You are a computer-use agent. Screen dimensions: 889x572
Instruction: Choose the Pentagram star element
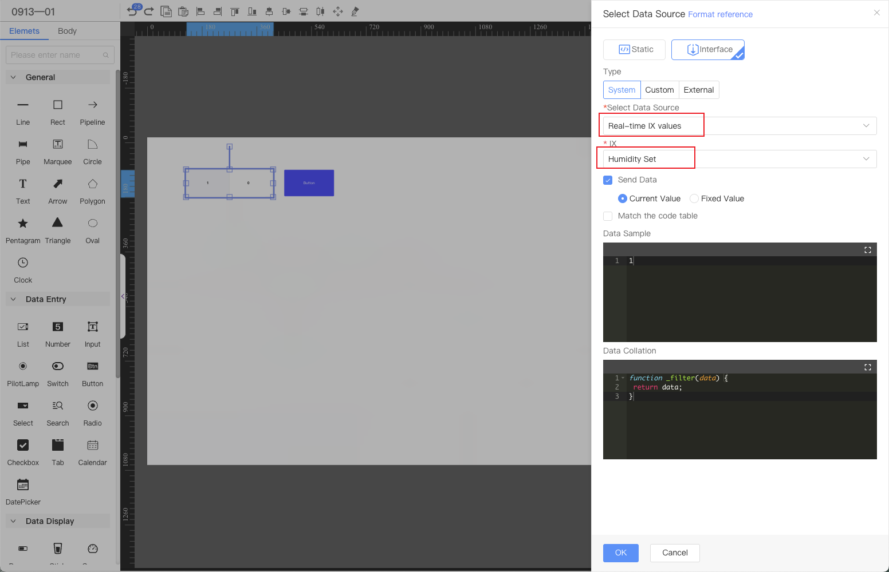pyautogui.click(x=23, y=224)
